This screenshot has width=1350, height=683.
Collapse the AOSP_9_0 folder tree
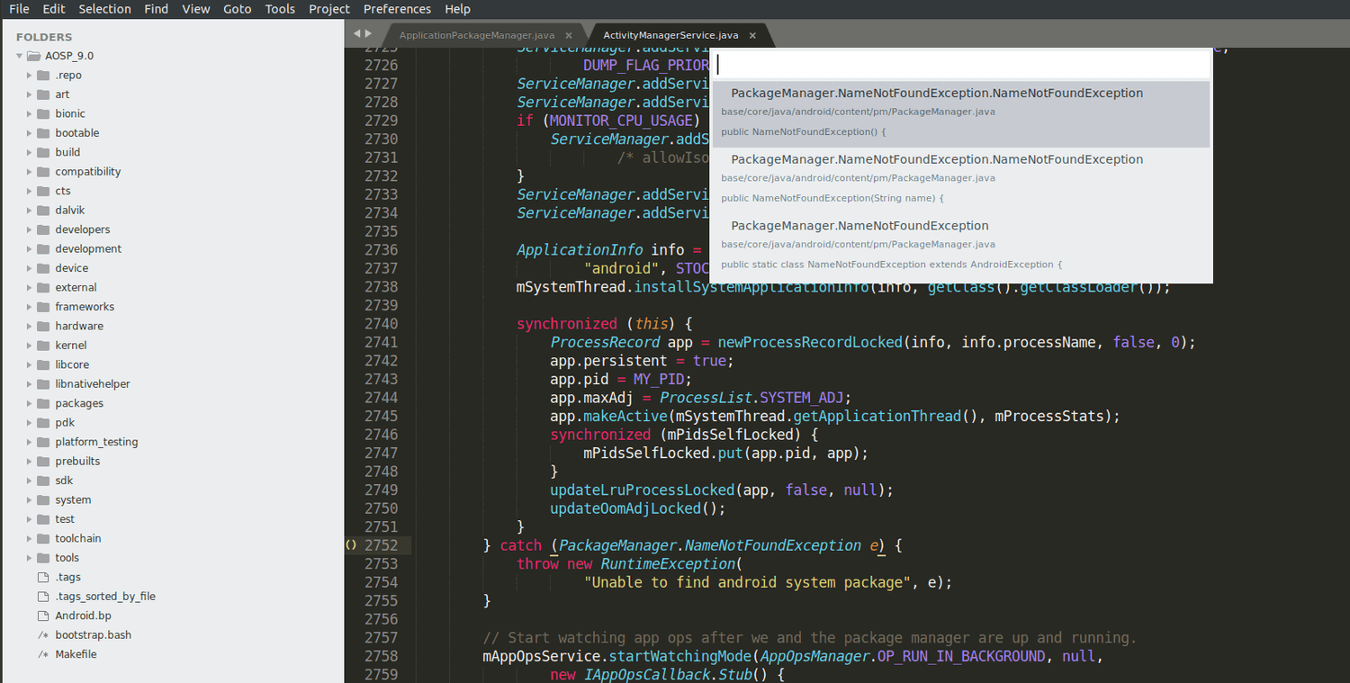20,55
